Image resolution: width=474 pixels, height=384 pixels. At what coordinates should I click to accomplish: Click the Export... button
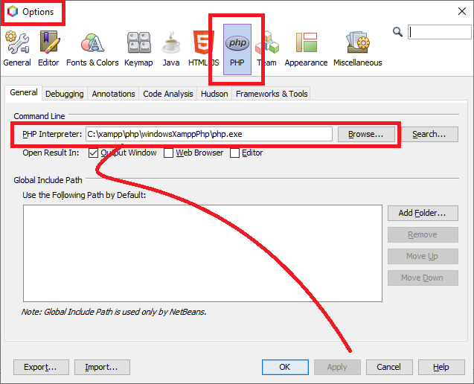41,367
